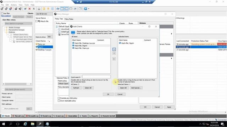Check Down replicable policy

point(59,101)
